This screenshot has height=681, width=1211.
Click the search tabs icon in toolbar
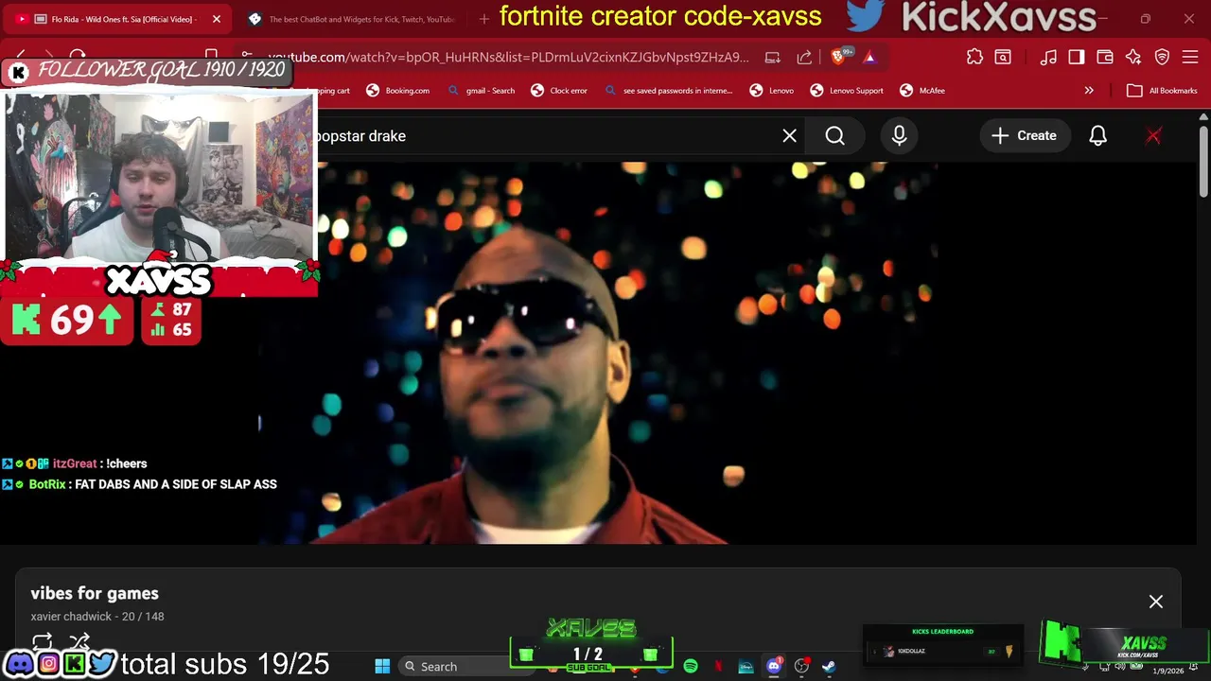[1003, 58]
